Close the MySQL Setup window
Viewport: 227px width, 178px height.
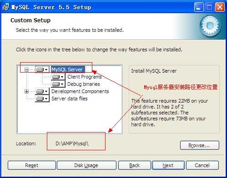coord(220,7)
